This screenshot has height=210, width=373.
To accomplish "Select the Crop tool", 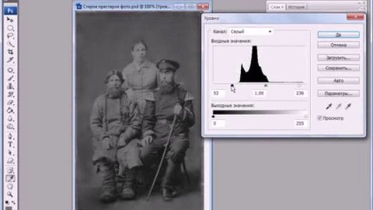I will point(10,52).
